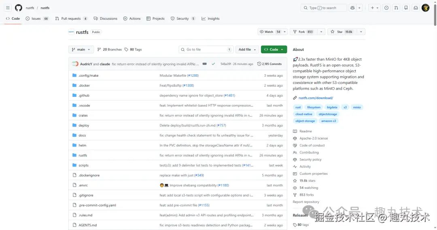437x230 pixels.
Task: Focus the Go to file search field
Action: (206, 50)
